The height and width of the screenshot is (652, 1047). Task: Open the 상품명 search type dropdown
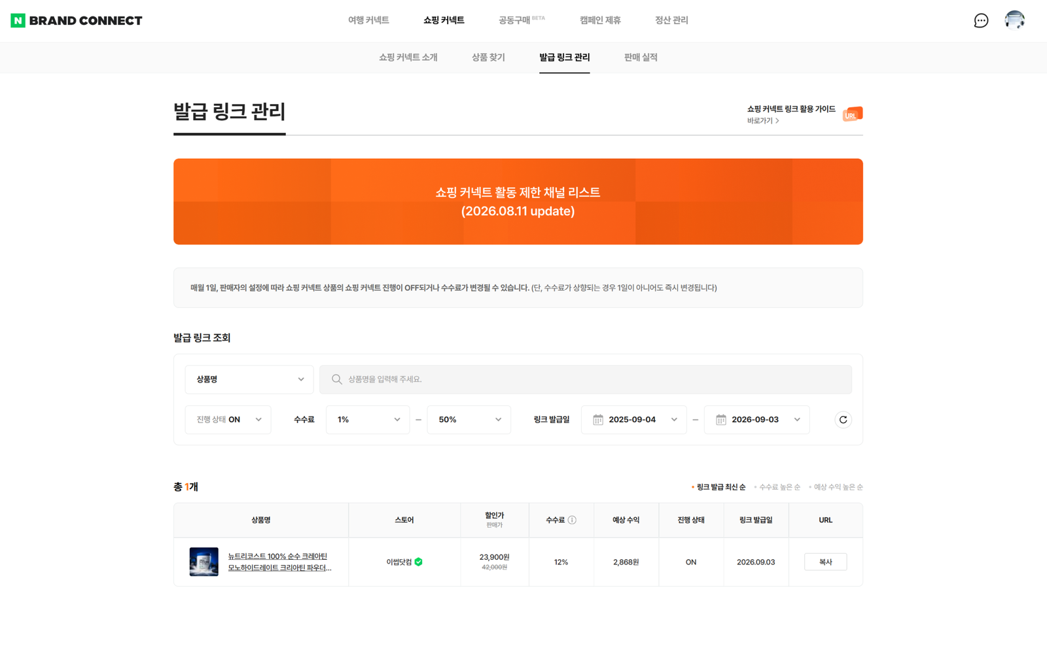[x=249, y=379]
